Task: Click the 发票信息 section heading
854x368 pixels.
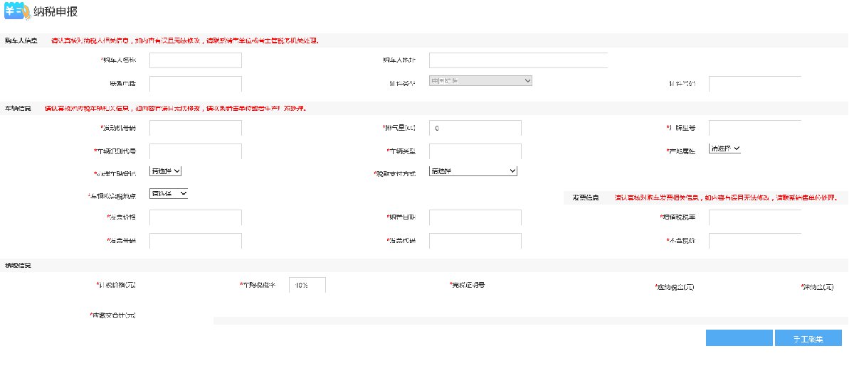Action: [585, 197]
